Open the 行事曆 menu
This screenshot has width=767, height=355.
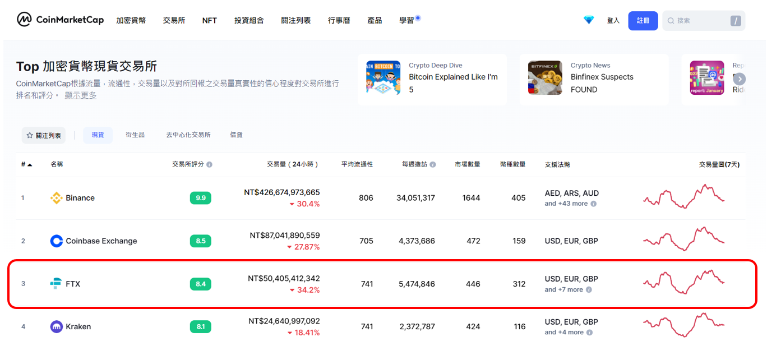tap(339, 20)
